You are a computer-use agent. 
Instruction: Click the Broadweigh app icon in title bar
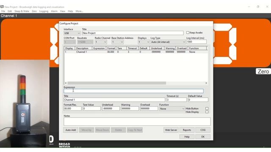2,7
